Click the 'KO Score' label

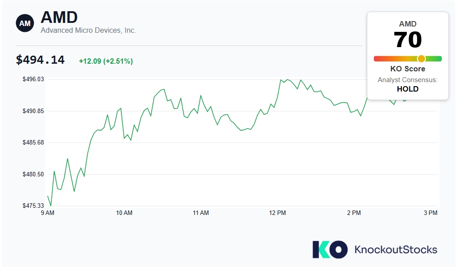[x=408, y=69]
